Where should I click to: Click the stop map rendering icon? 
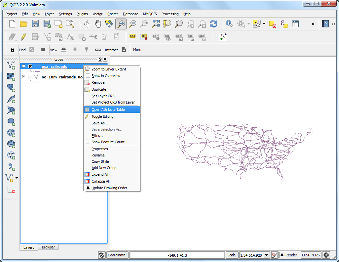[274, 255]
